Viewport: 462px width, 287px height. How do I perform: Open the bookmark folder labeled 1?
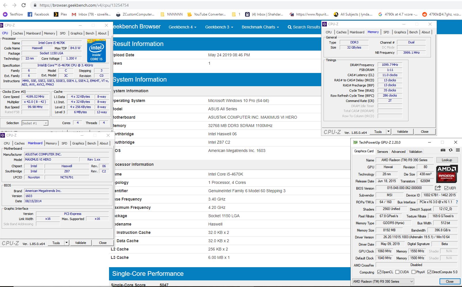point(236,14)
